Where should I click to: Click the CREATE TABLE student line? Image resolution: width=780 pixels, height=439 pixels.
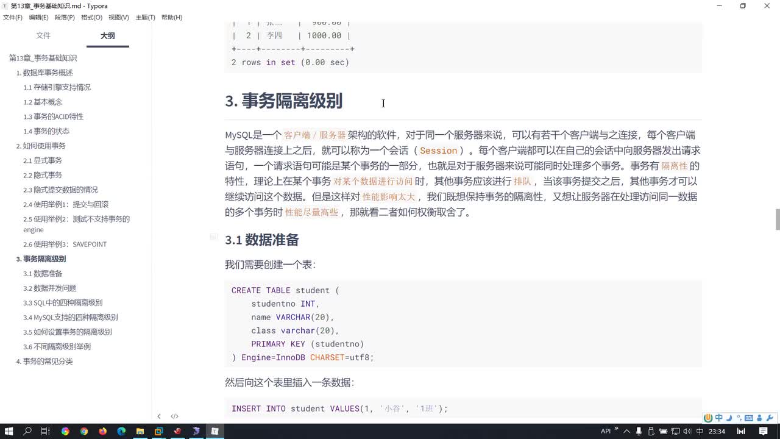[x=285, y=290]
